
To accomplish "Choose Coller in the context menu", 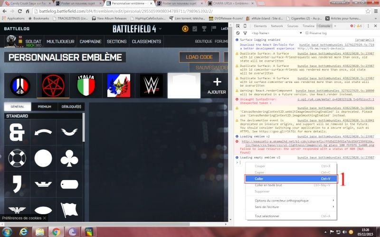I will [x=291, y=179].
